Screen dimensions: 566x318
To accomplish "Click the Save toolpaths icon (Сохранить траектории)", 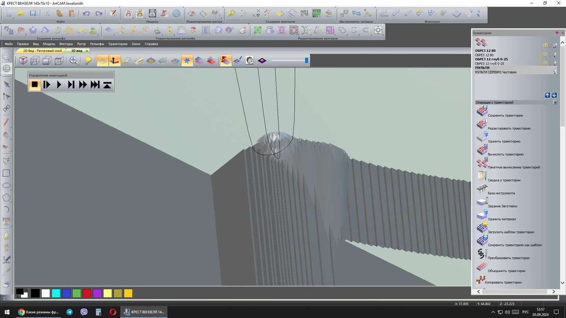I will point(482,111).
